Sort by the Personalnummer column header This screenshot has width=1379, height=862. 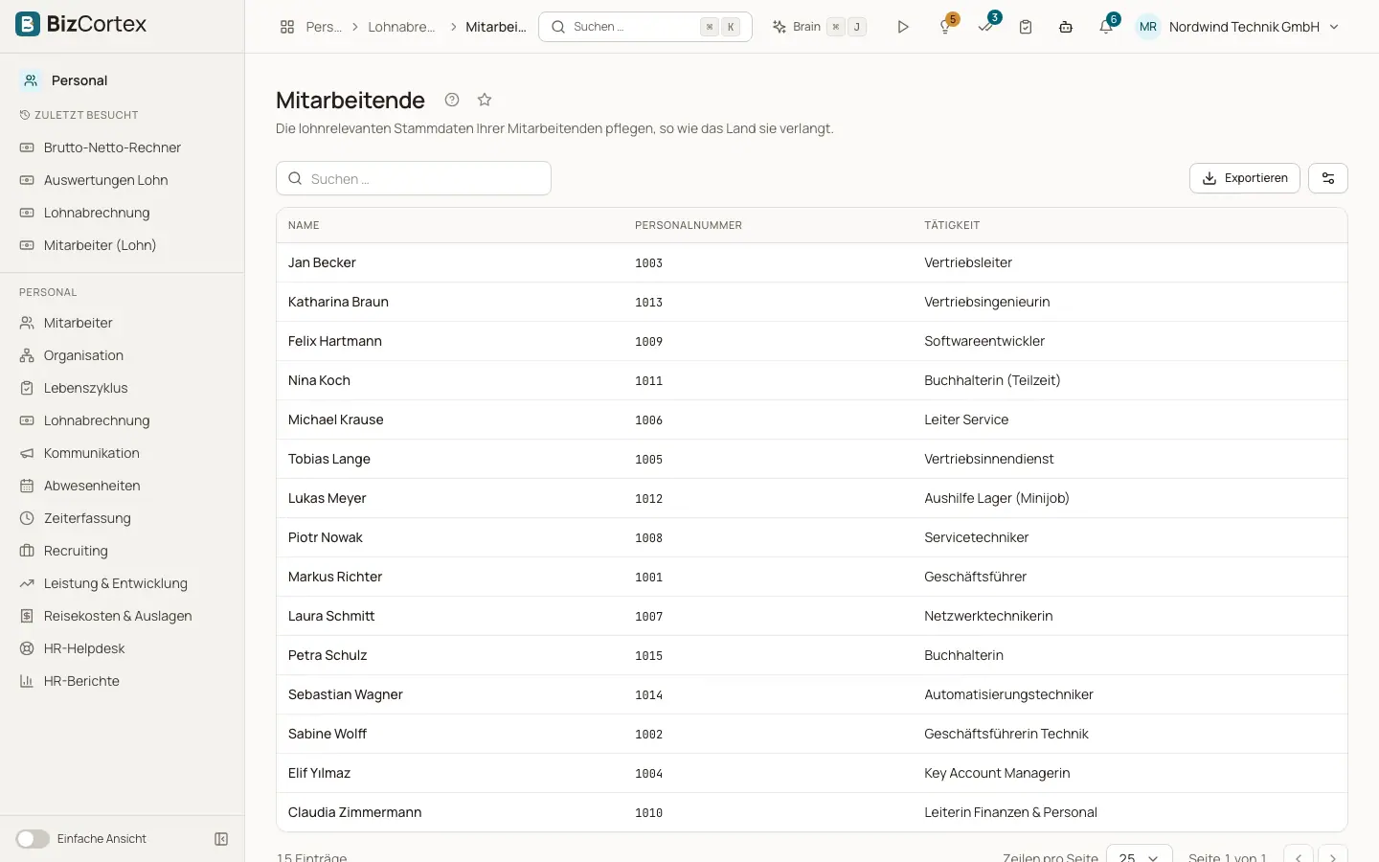(689, 225)
